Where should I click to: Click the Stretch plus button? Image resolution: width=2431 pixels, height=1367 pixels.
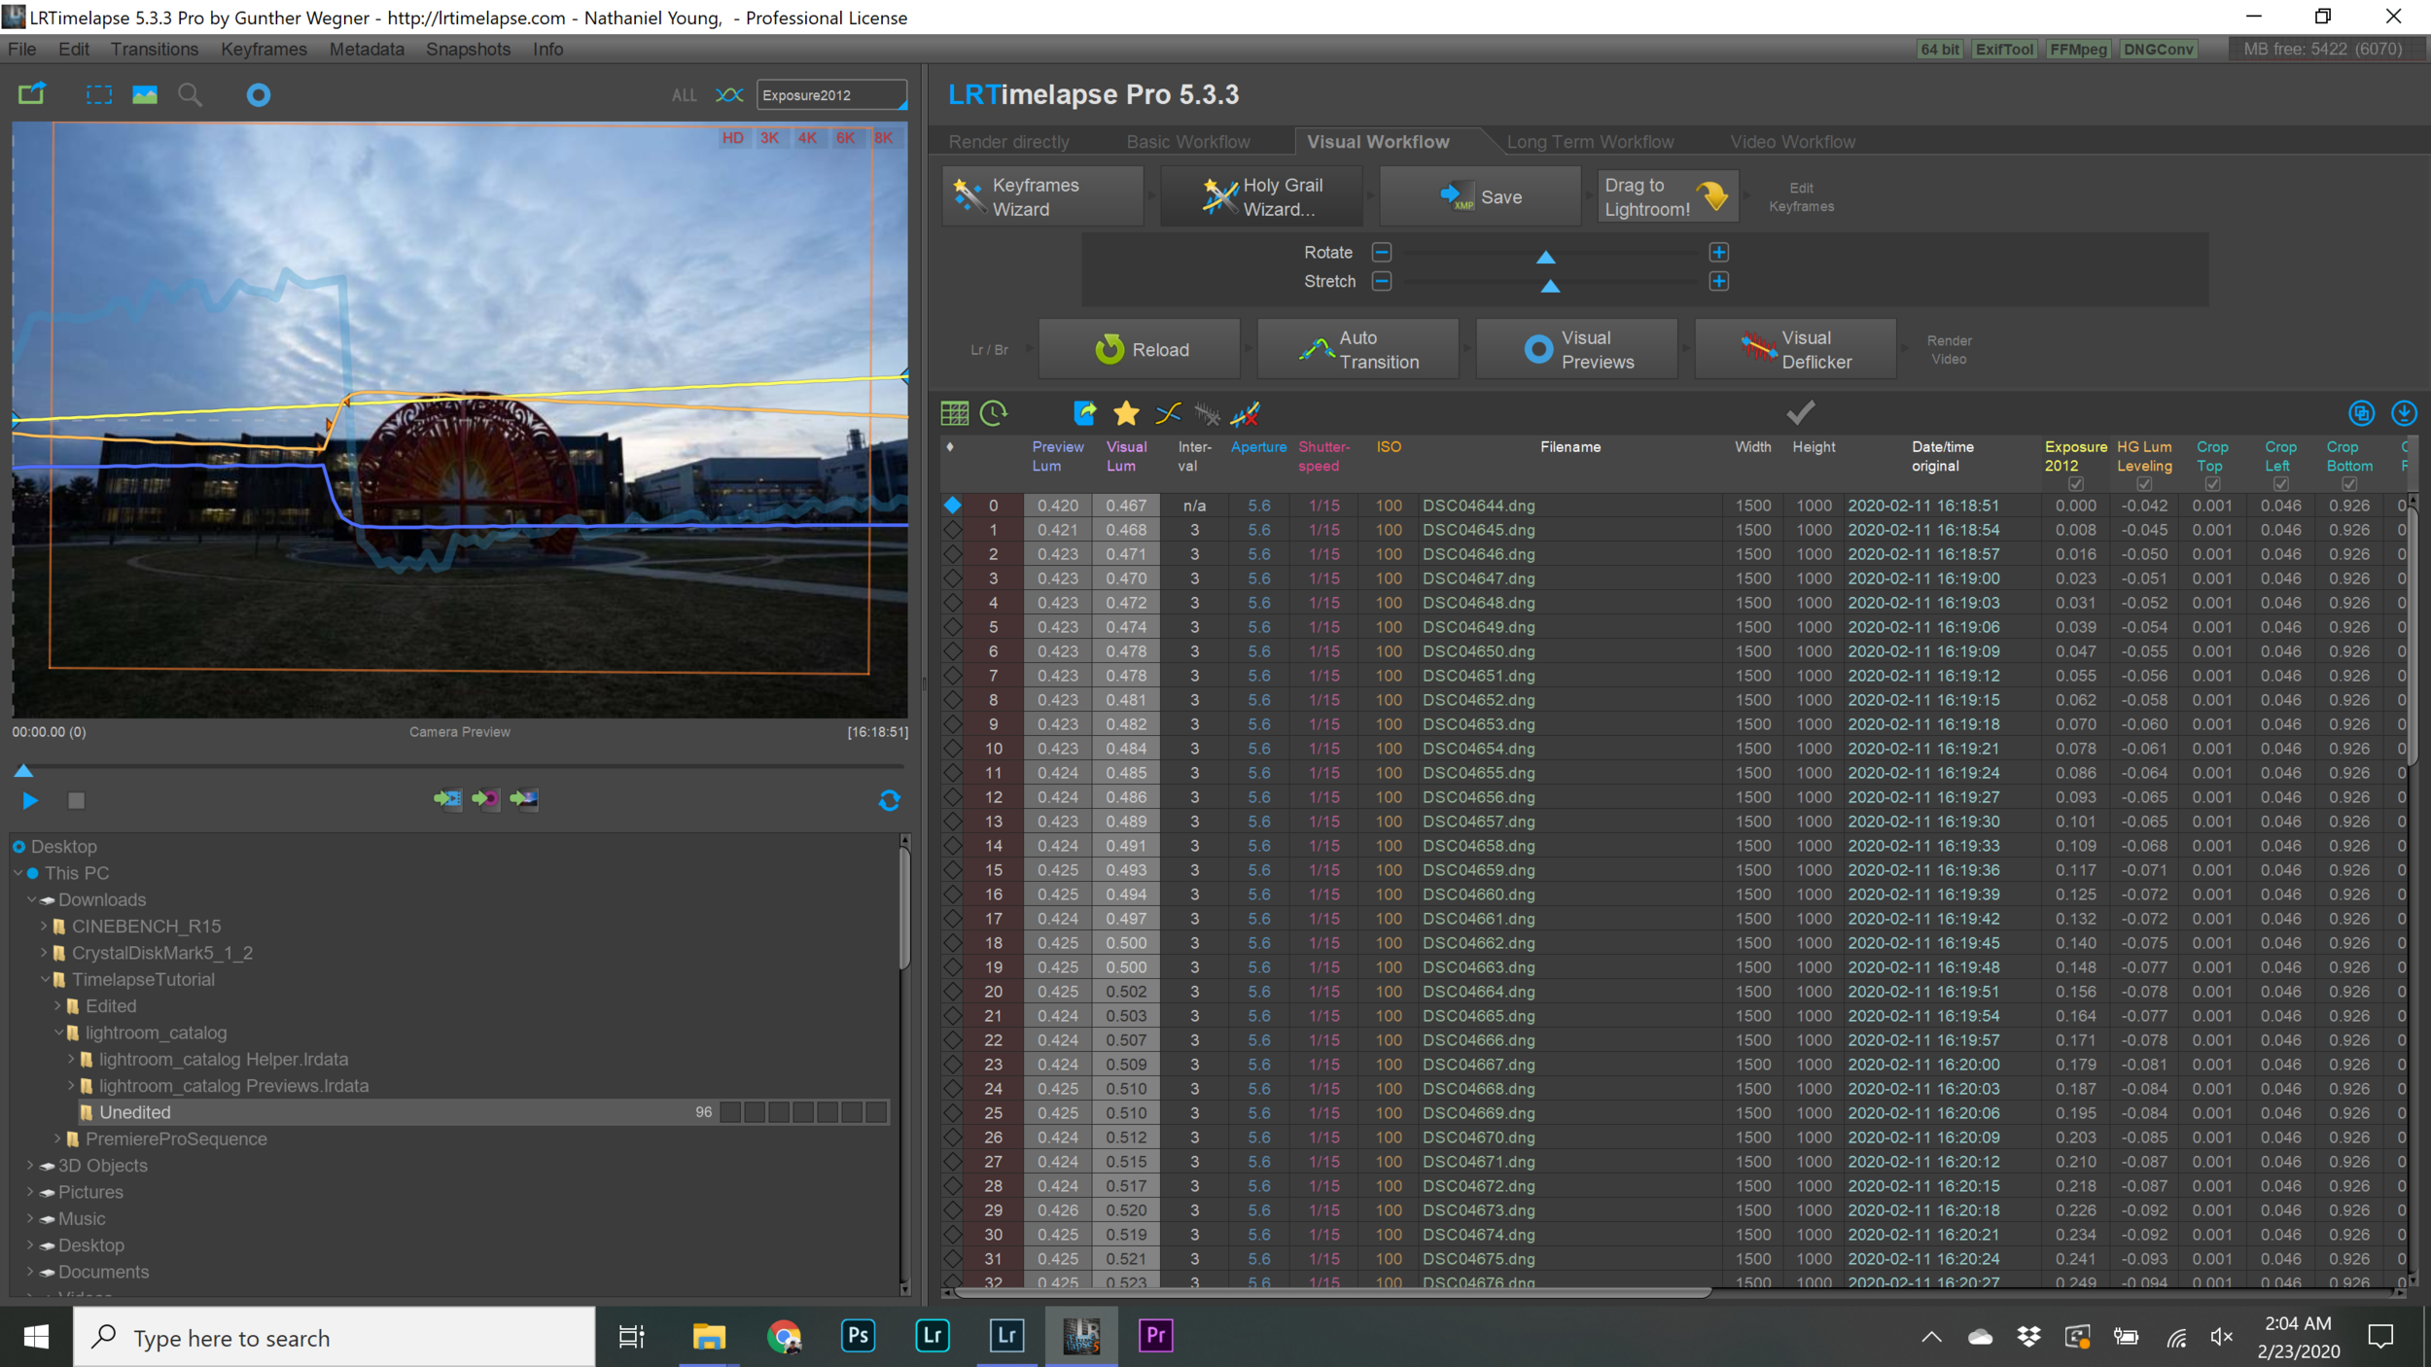[x=1718, y=281]
